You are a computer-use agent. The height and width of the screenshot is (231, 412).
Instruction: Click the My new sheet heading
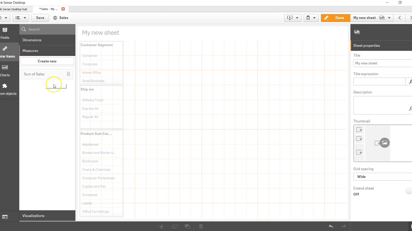click(x=100, y=33)
